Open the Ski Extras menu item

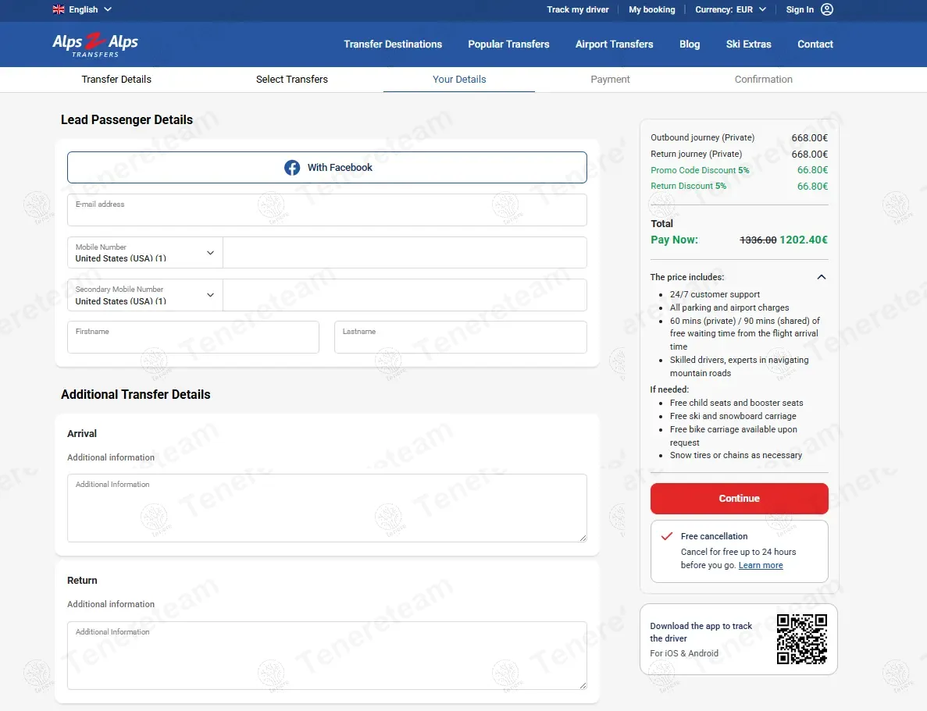(x=748, y=44)
